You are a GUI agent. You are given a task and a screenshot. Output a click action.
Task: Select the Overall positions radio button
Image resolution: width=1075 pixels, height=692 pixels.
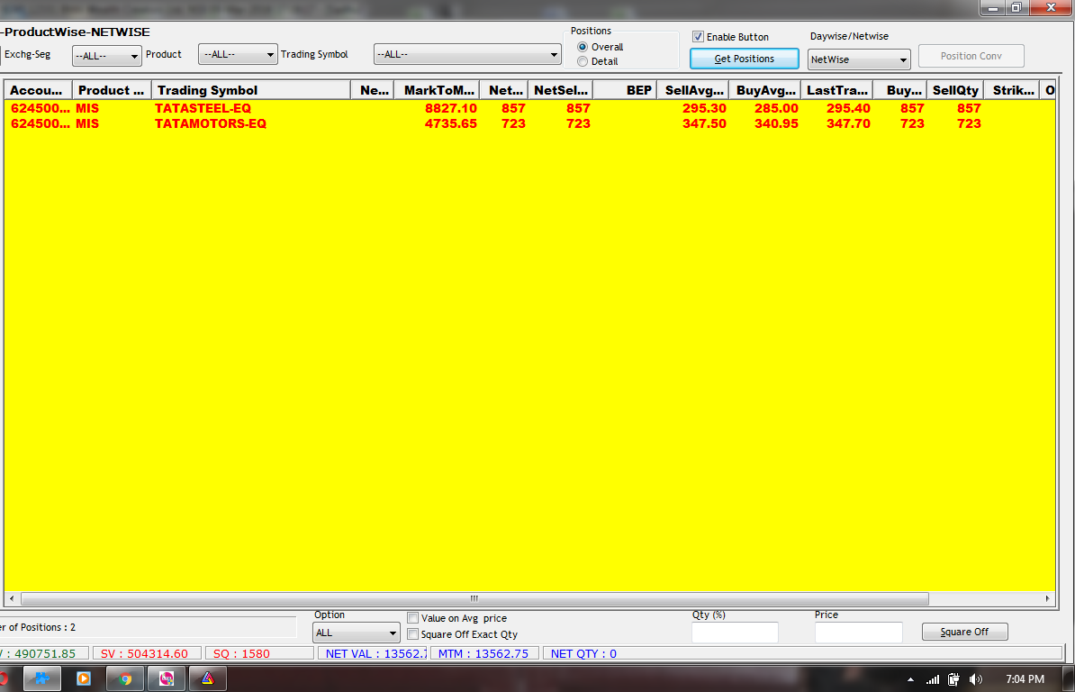[x=583, y=47]
